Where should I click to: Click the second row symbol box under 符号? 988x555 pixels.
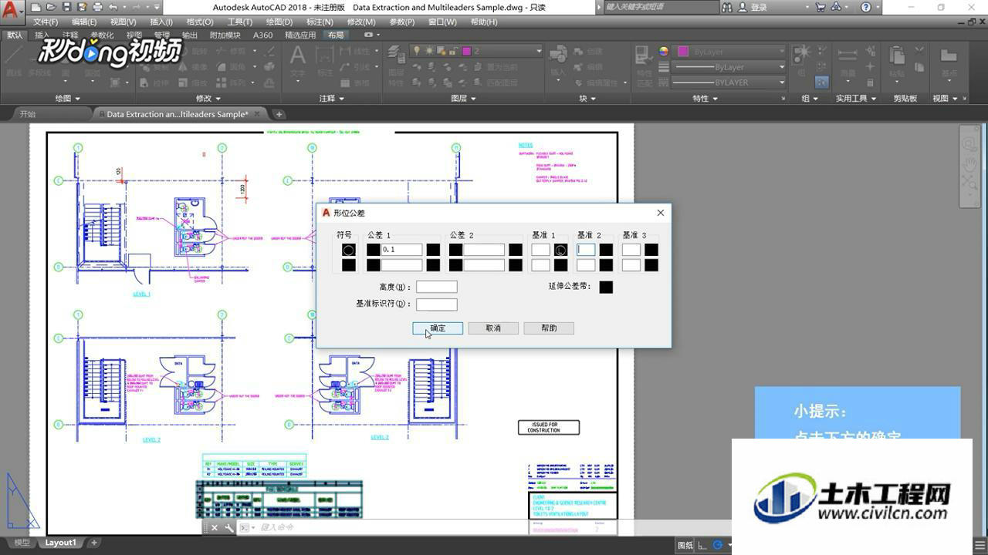coord(349,265)
